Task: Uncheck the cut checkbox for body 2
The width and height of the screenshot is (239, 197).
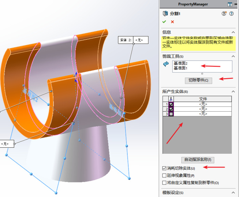Action: pyautogui.click(x=171, y=109)
